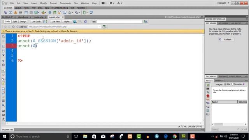The image size is (249, 140).
Task: Click the Media insert icon
Action: pyautogui.click(x=44, y=12)
